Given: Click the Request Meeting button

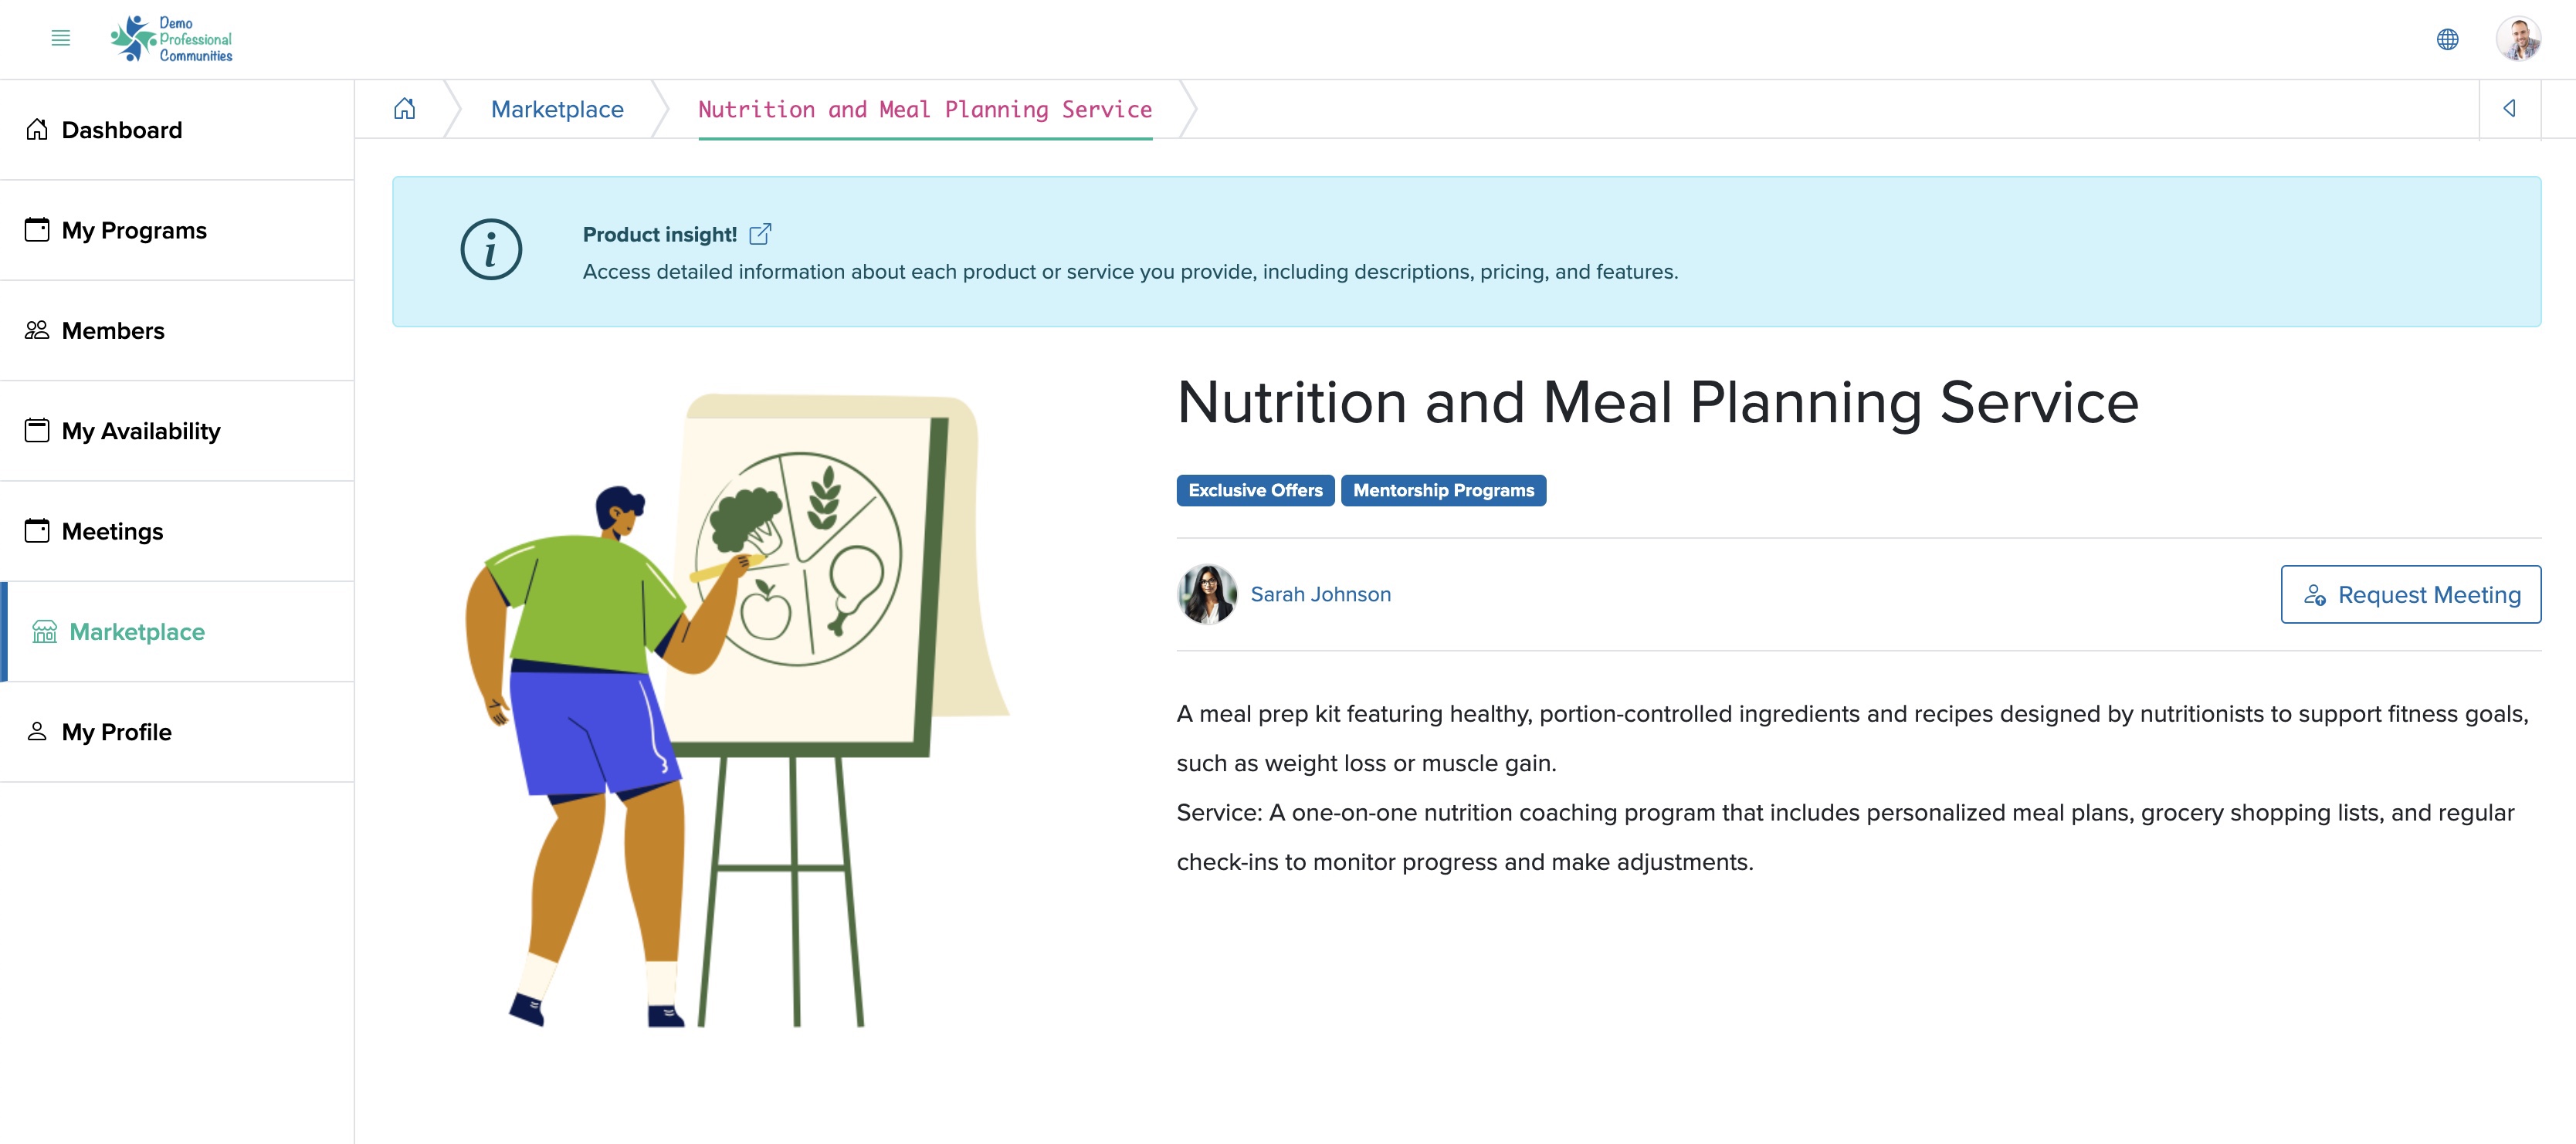Looking at the screenshot, I should point(2404,593).
